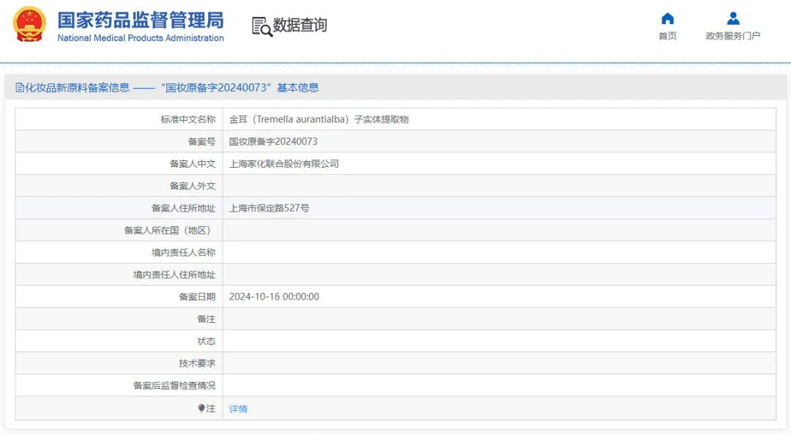This screenshot has width=791, height=435.
Task: Click the national emblem logo
Action: pos(29,24)
